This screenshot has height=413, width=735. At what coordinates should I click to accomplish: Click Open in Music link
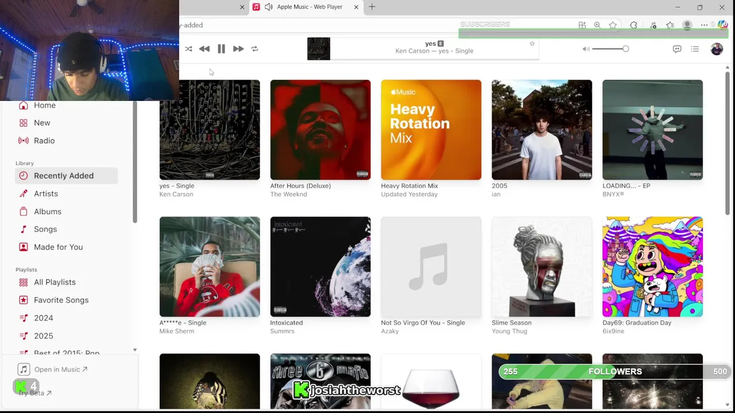click(61, 369)
